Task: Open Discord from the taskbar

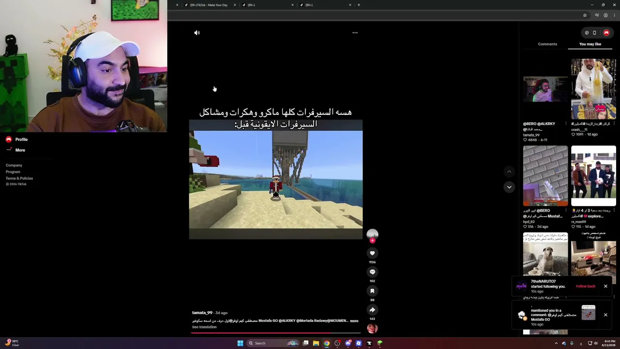Action: pyautogui.click(x=348, y=343)
